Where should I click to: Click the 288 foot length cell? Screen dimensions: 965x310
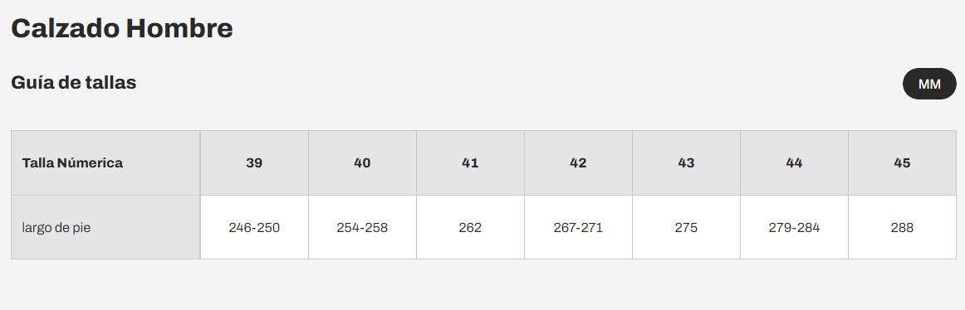(902, 228)
